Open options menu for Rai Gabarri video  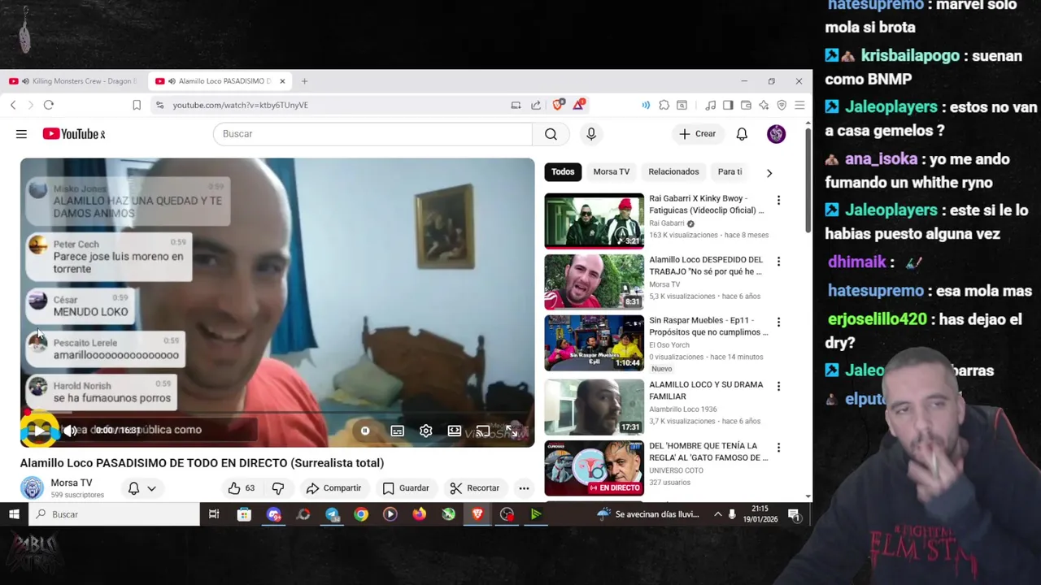click(x=778, y=201)
